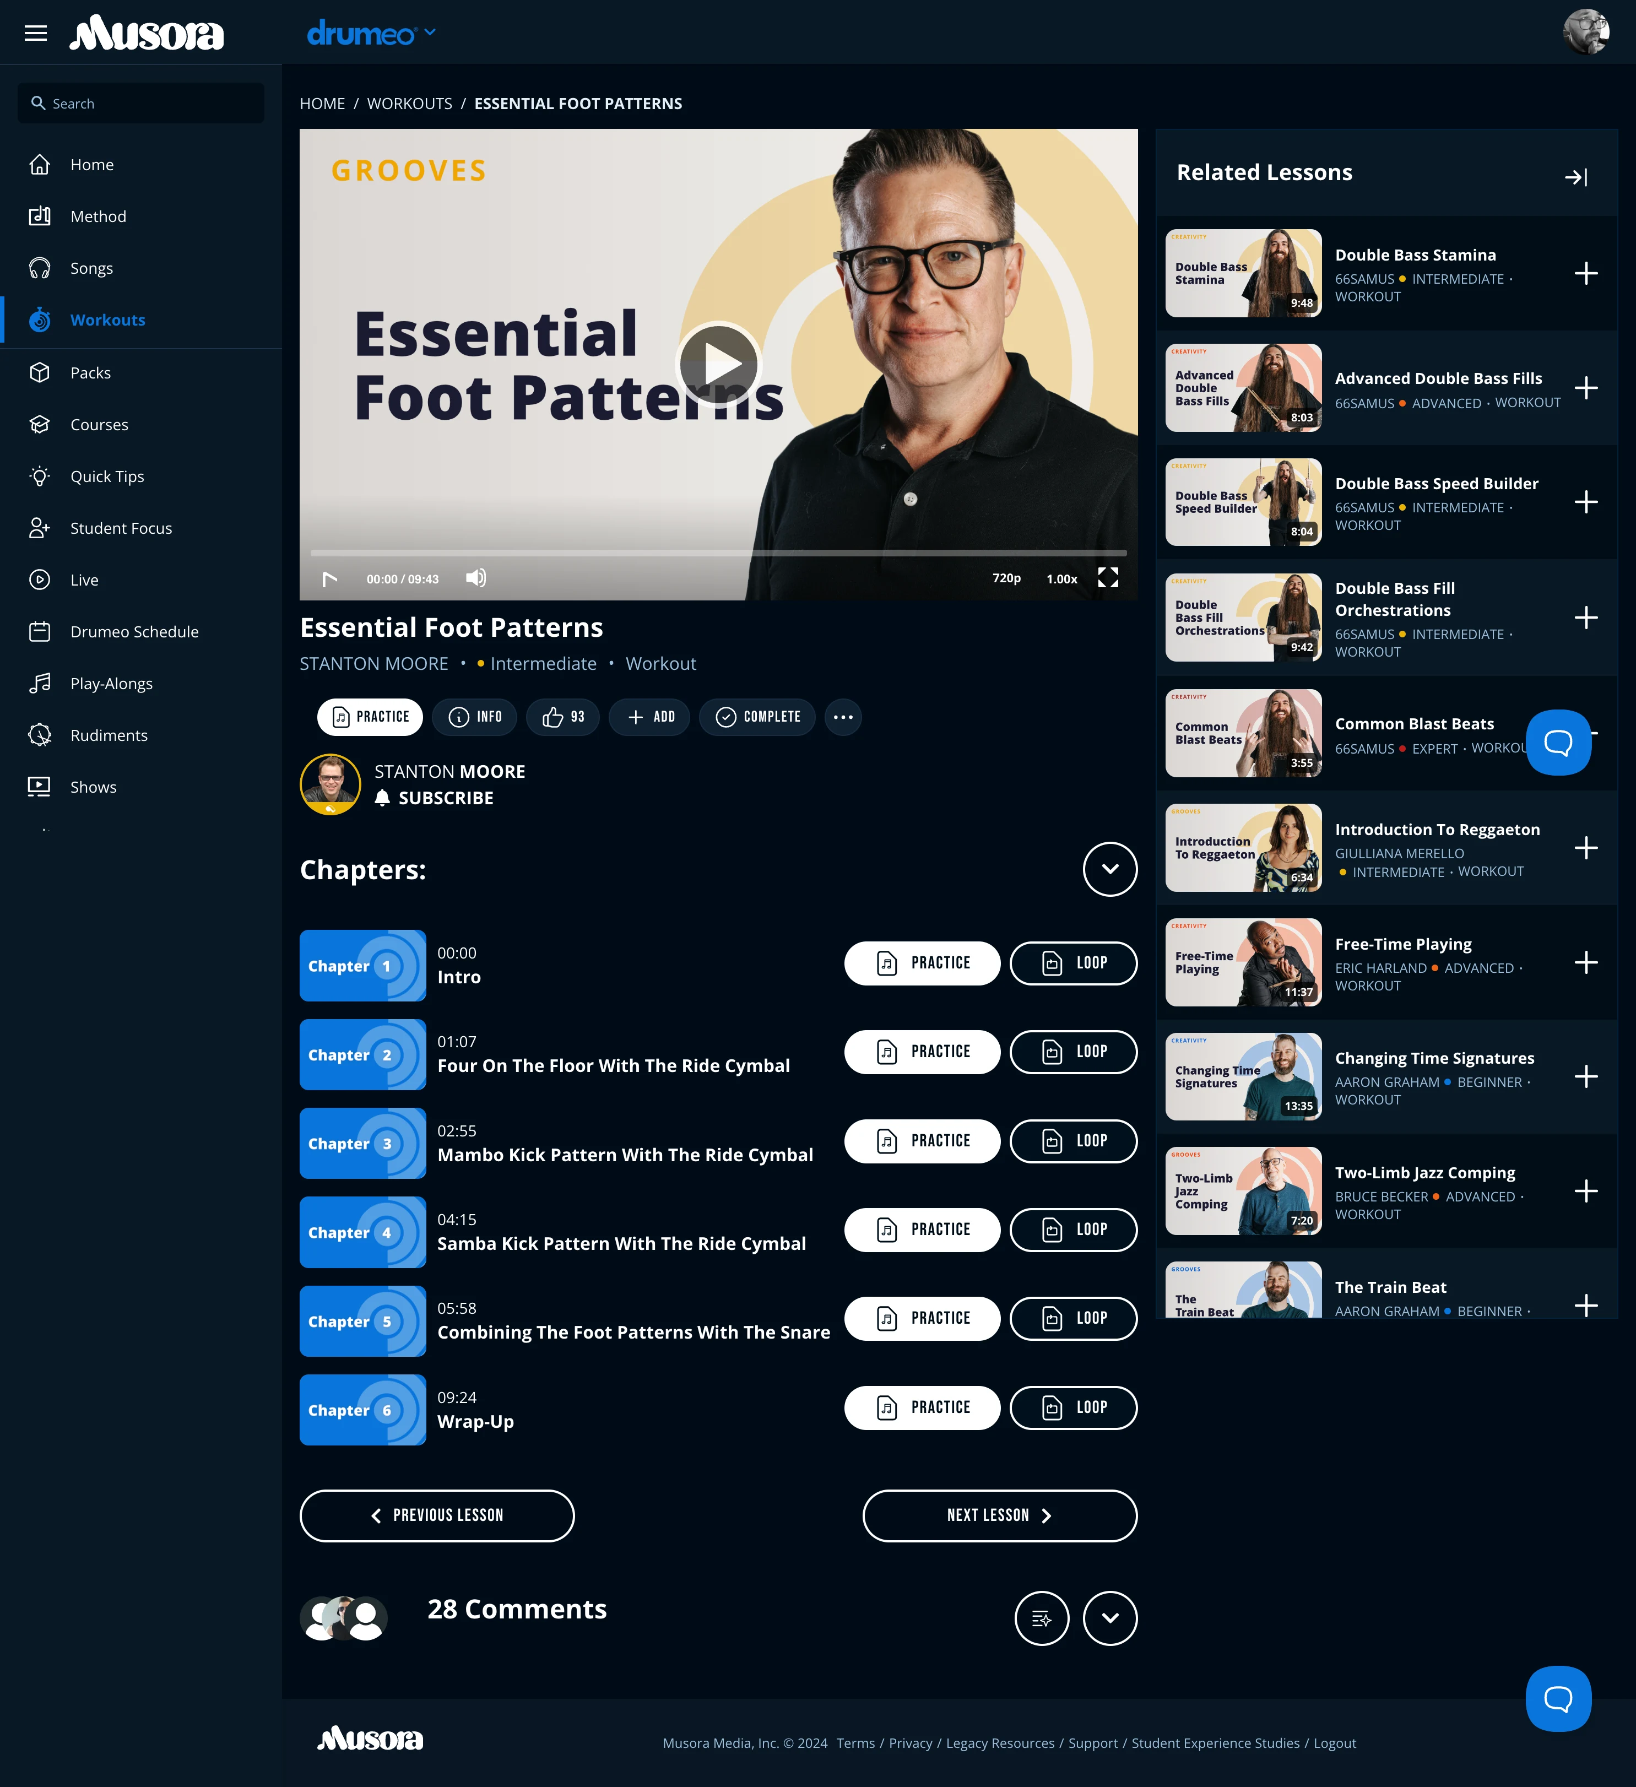This screenshot has width=1636, height=1787.
Task: Click the Rudiments icon
Action: coord(39,736)
